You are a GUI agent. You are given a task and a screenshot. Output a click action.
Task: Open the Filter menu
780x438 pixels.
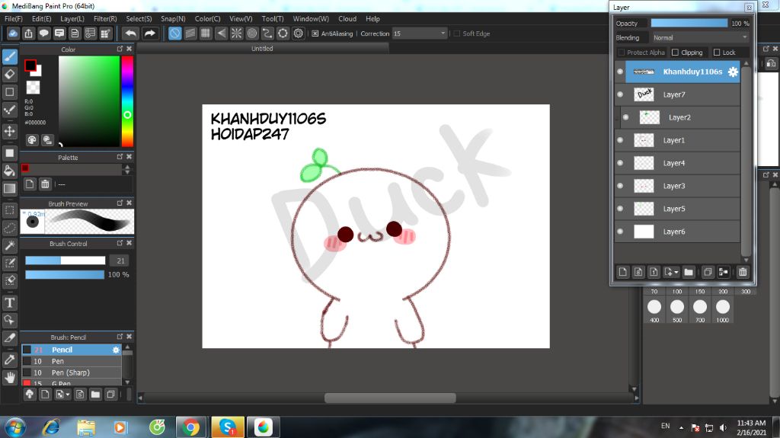[105, 19]
